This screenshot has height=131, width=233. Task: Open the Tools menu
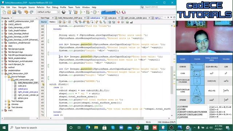[78, 7]
